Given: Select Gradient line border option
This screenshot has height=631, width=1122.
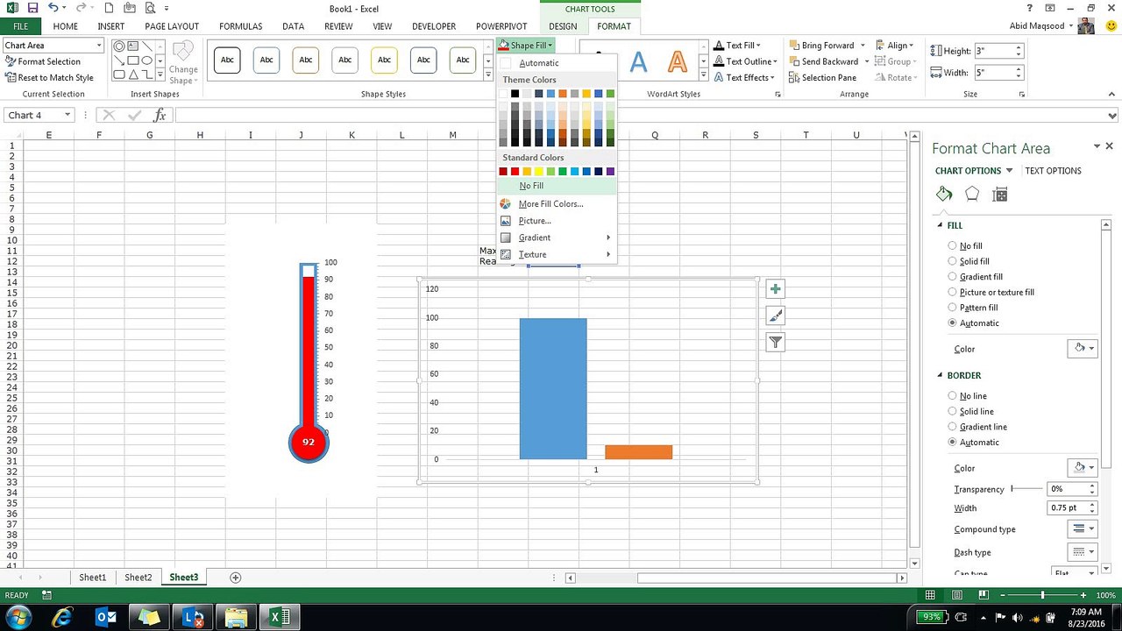Looking at the screenshot, I should 952,427.
